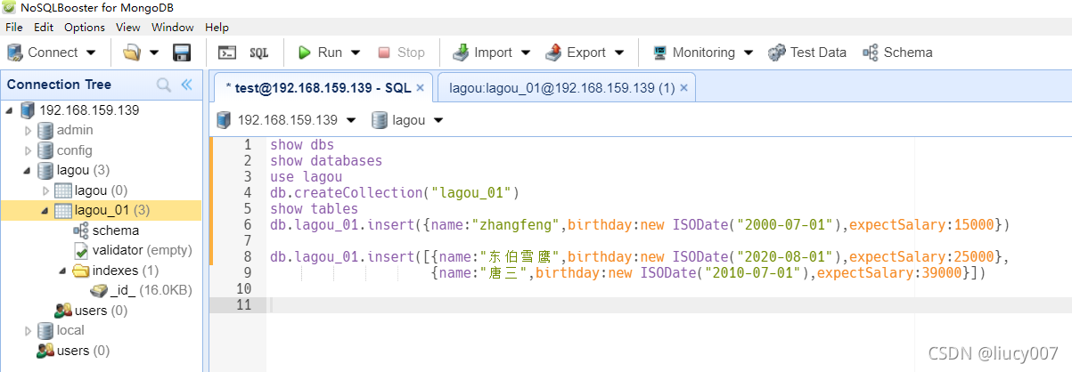This screenshot has height=372, width=1072.
Task: Click the Schema toolbar item
Action: click(x=897, y=53)
